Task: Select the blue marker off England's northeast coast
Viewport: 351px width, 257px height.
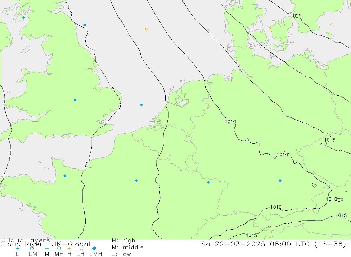Action: tap(85, 25)
